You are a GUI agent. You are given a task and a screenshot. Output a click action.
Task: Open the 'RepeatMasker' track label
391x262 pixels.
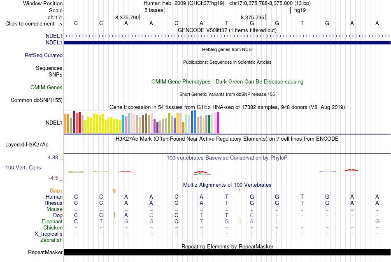(45, 252)
